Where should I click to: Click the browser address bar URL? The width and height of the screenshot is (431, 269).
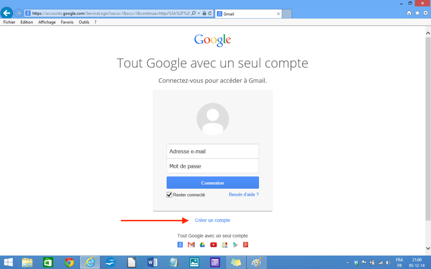coord(111,14)
